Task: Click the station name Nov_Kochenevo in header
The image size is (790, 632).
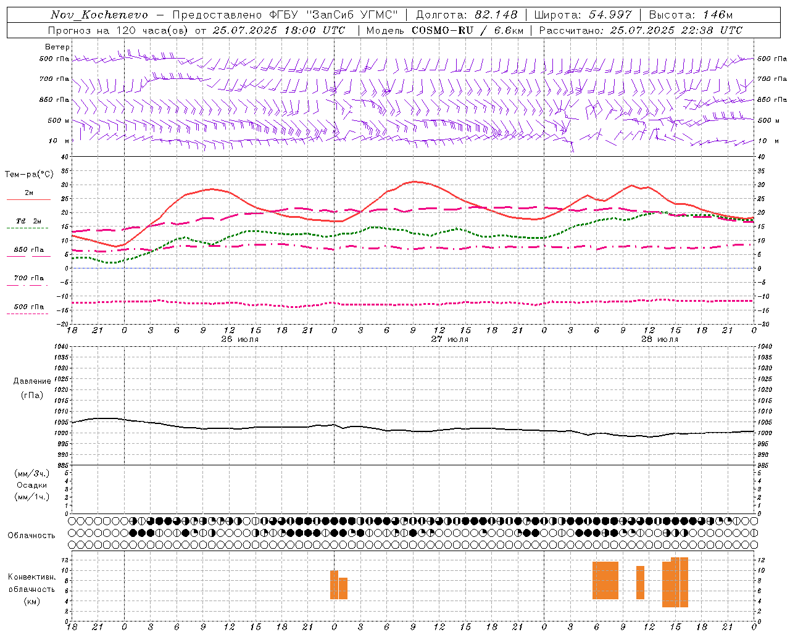Action: pyautogui.click(x=99, y=15)
